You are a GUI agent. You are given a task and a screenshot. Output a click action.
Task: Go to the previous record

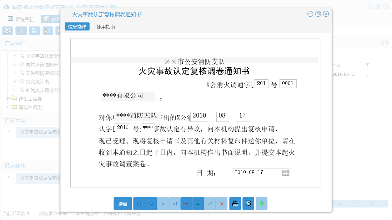click(x=151, y=204)
